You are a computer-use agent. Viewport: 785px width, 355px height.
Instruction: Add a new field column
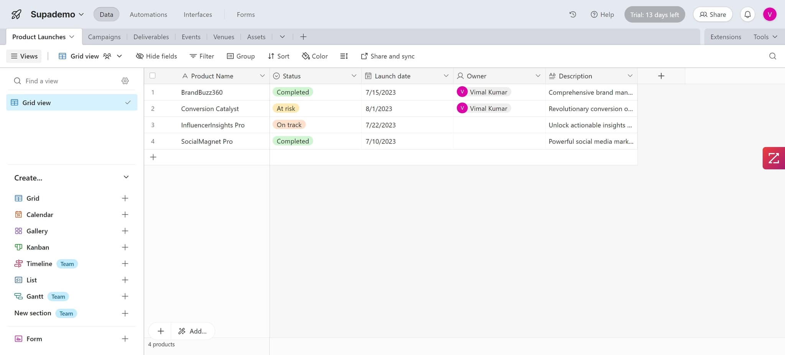(x=661, y=76)
